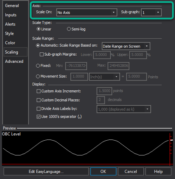
Task: Go to the Style tab
Action: point(9,33)
